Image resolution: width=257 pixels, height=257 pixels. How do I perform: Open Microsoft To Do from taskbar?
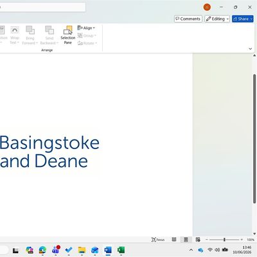coord(69,250)
